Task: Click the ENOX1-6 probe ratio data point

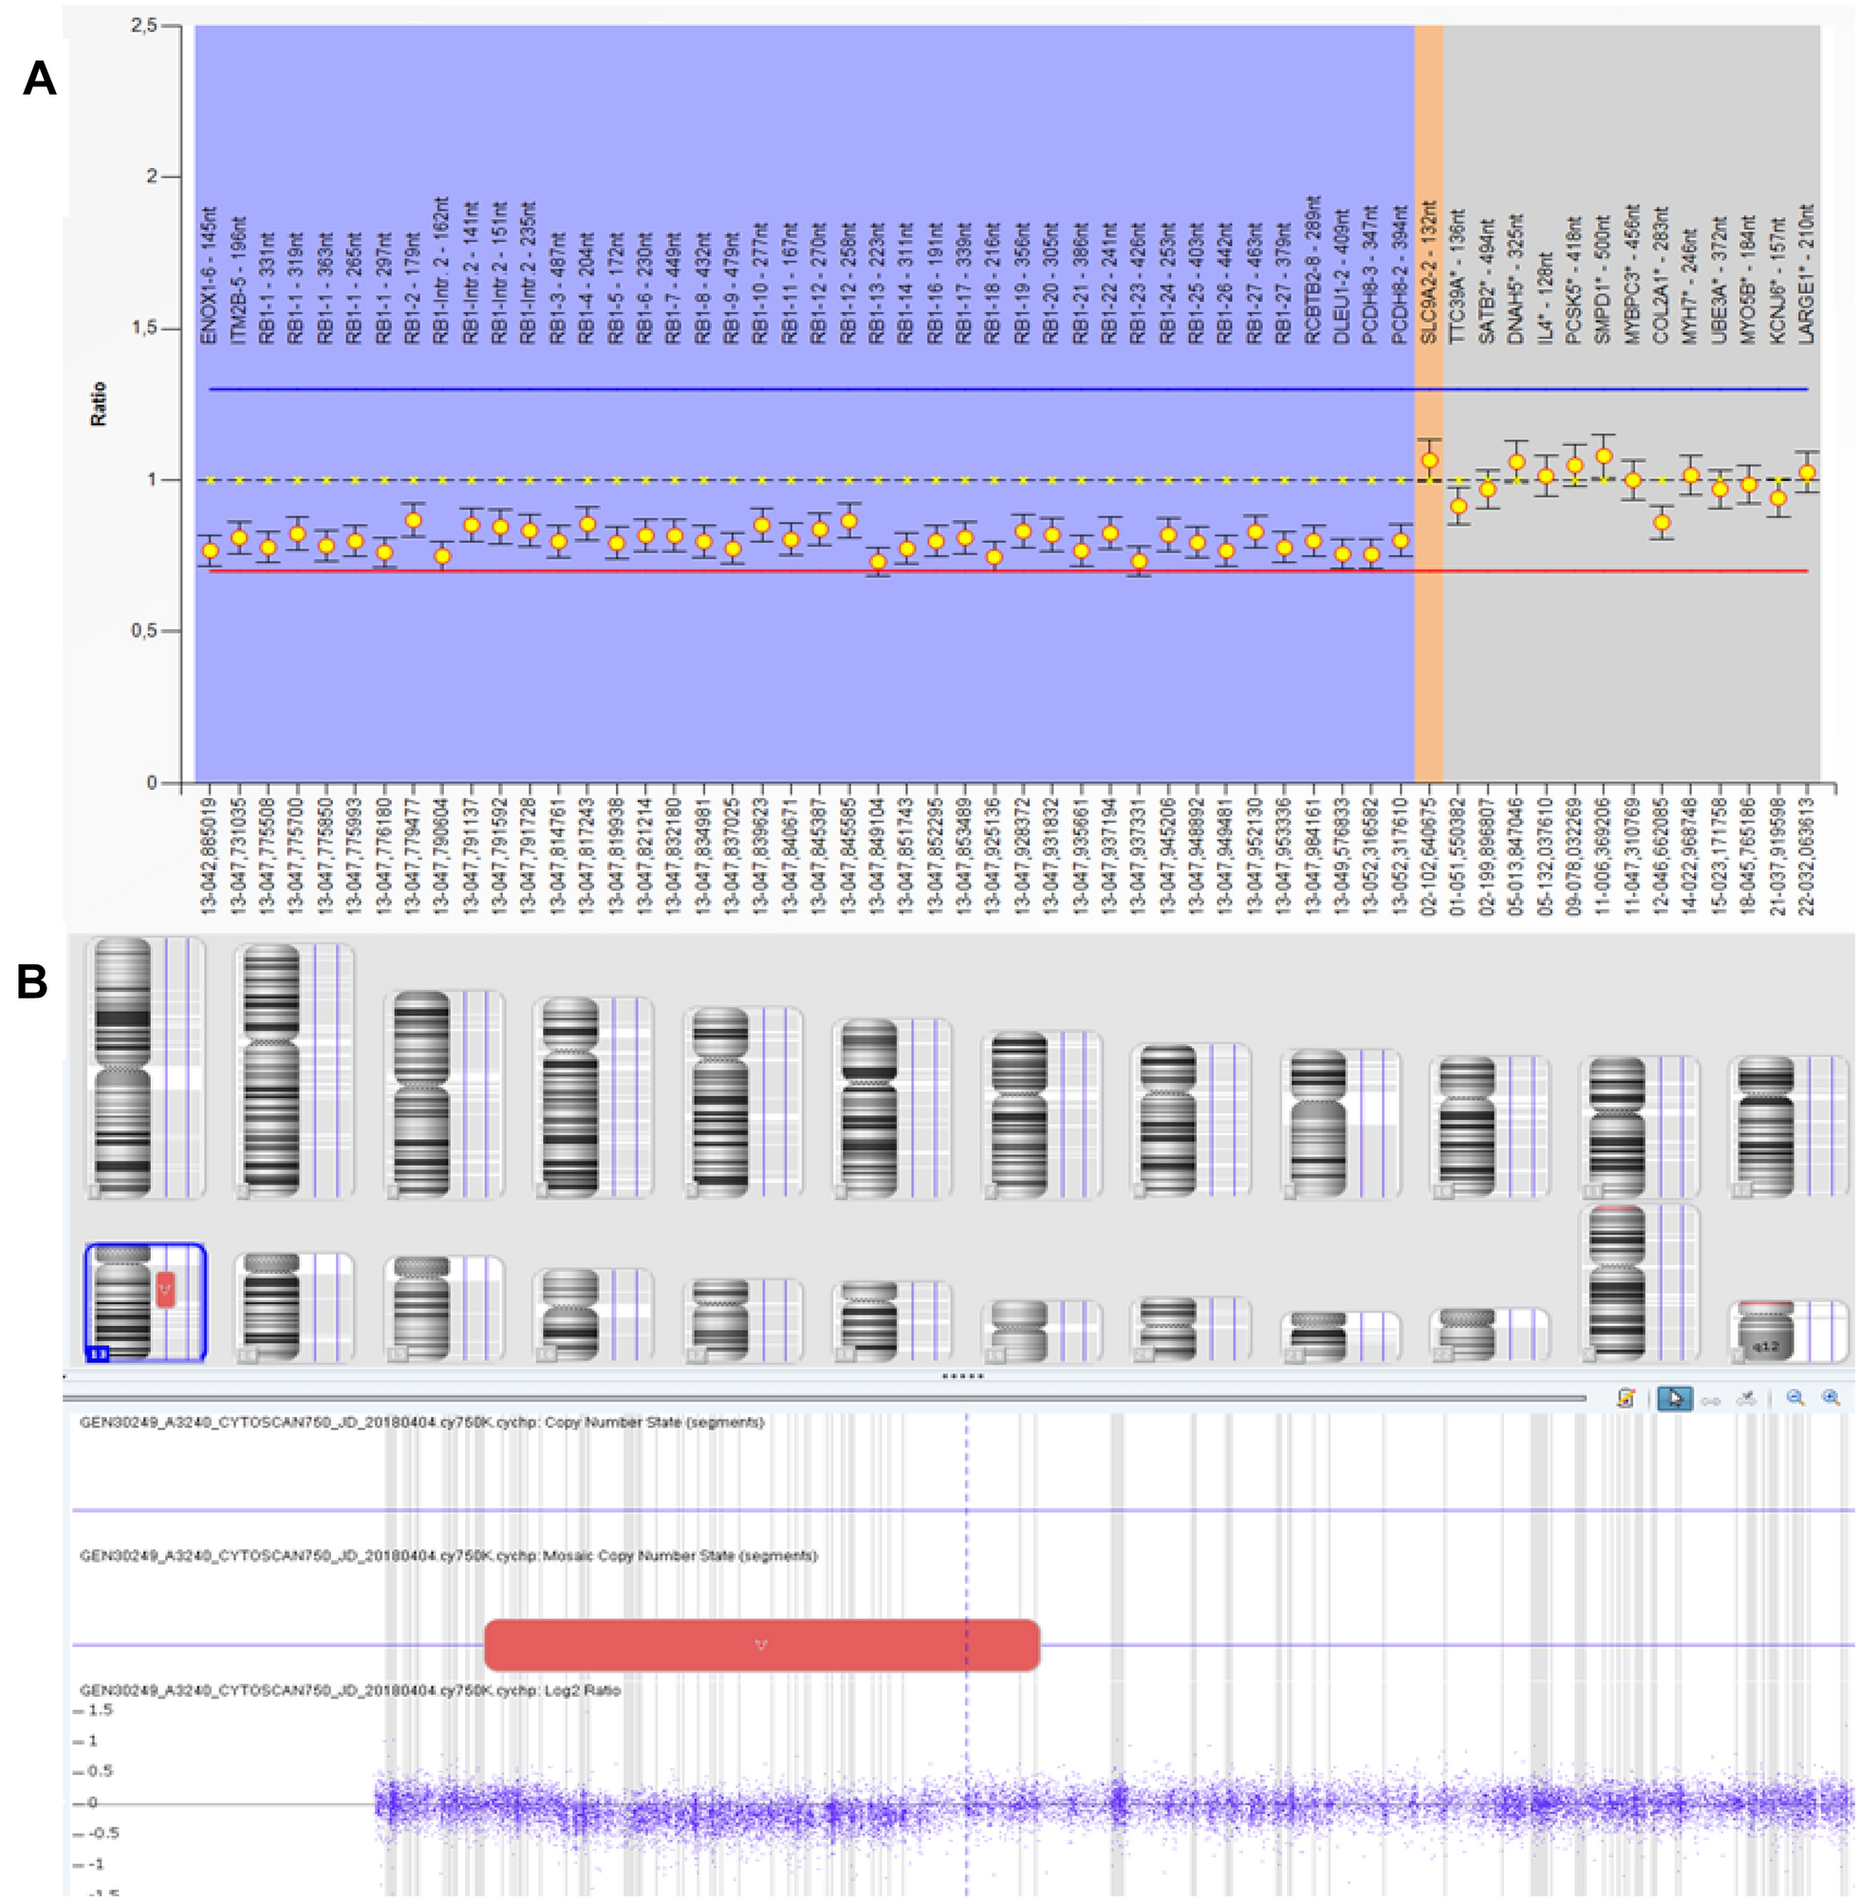Action: [210, 551]
